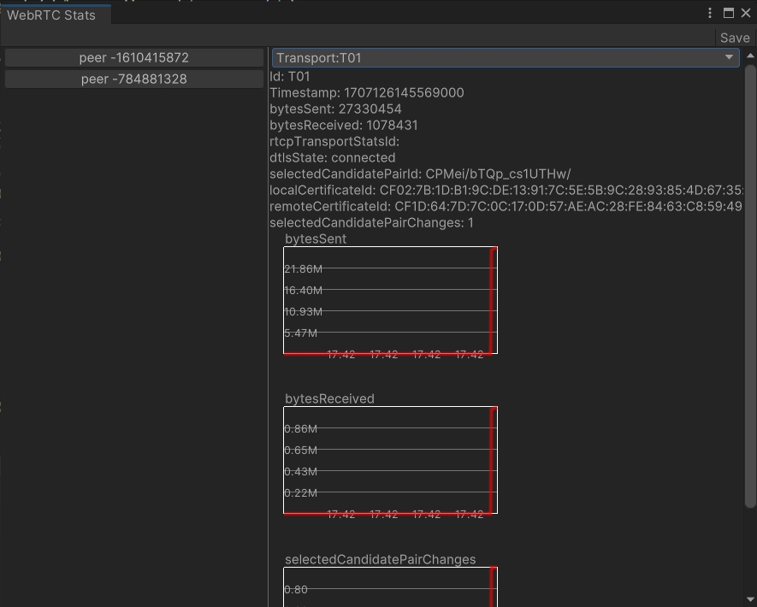Click the localCertificateId line
This screenshot has height=607, width=757.
[505, 191]
